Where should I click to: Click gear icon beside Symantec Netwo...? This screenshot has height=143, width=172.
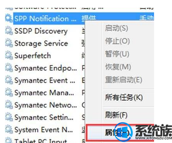tap(9, 105)
